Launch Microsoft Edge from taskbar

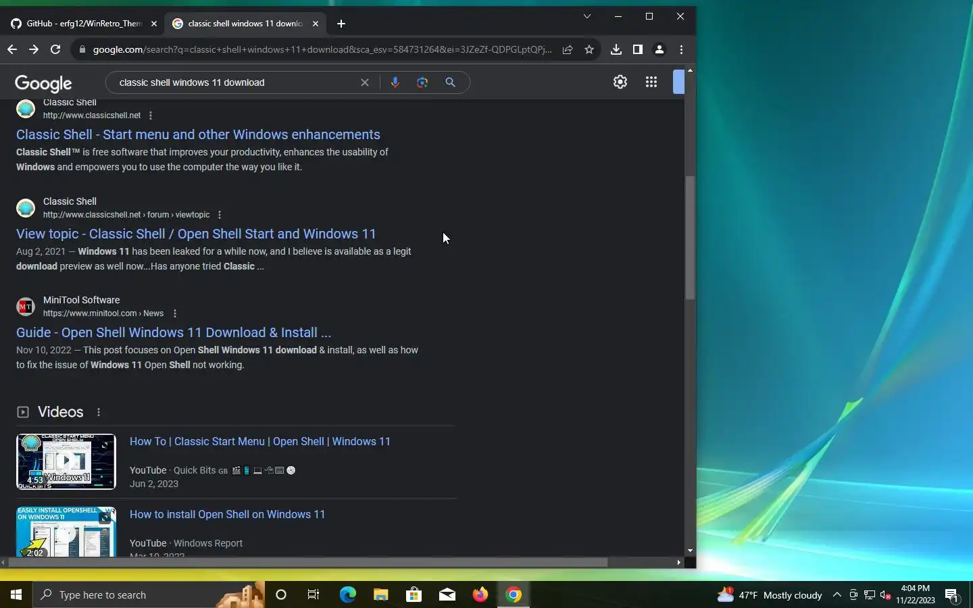[x=347, y=594]
